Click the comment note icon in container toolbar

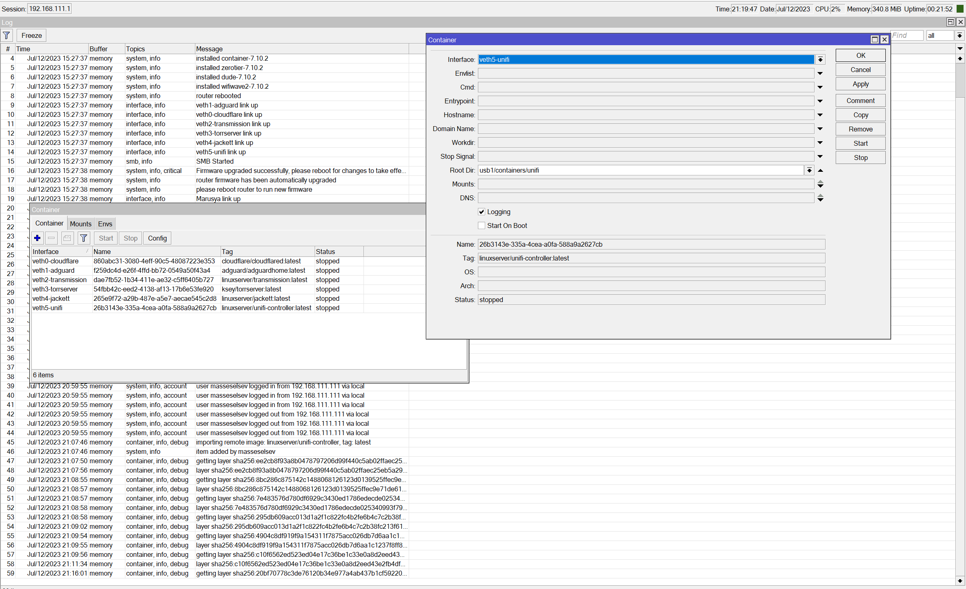(x=68, y=238)
